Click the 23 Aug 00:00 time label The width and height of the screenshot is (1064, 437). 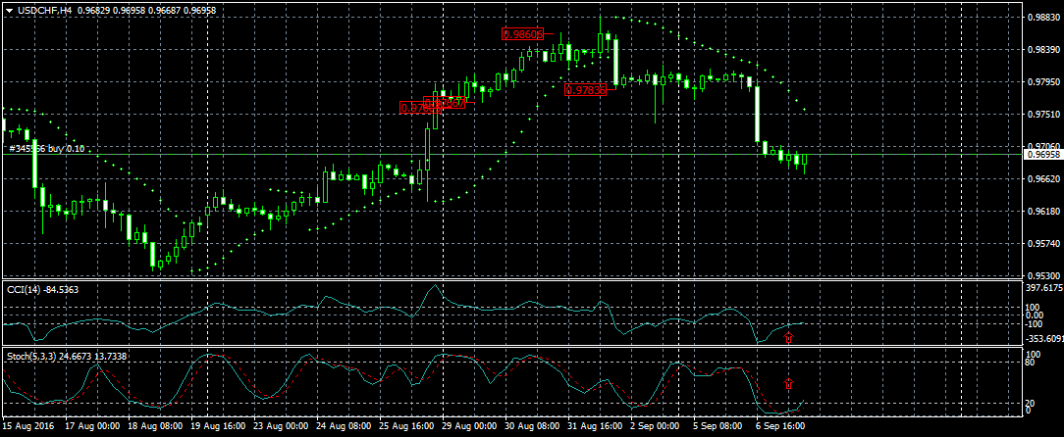tap(281, 427)
